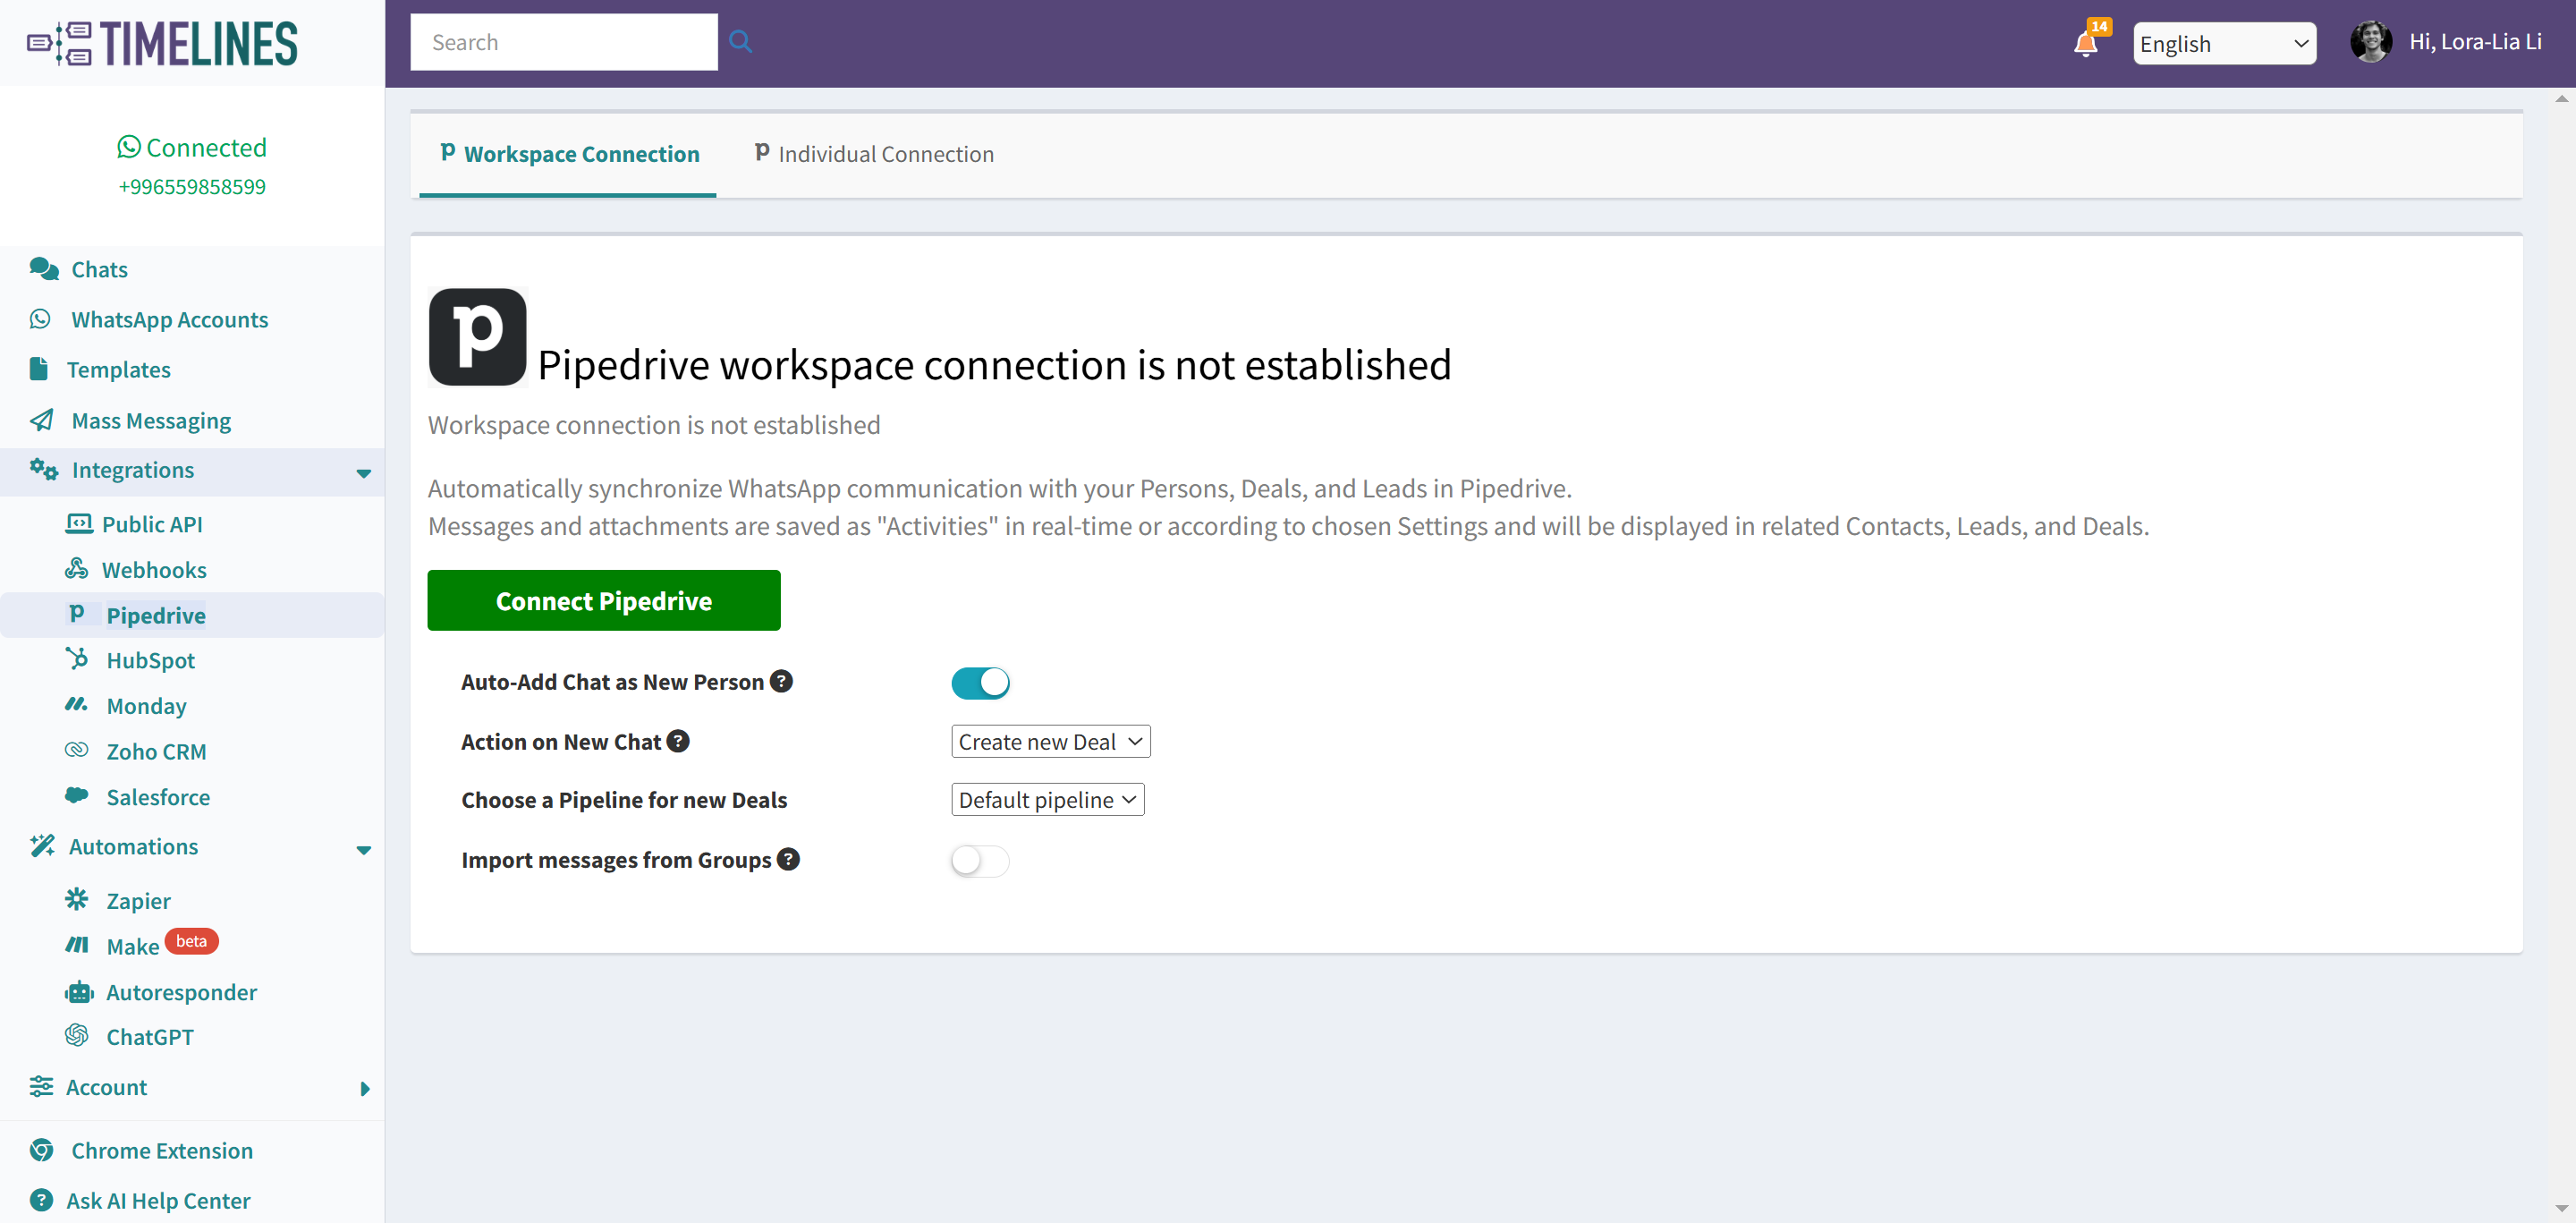Click the Monday logo icon
Screen dimensions: 2576x1223
click(x=77, y=704)
